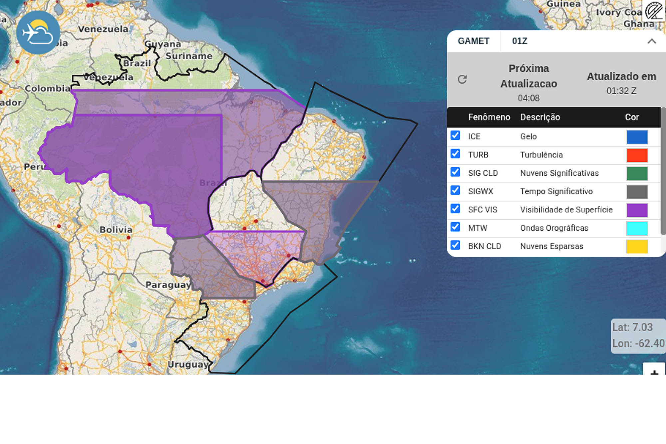
Task: Toggle the BKN CLD checkbox
Action: 455,245
